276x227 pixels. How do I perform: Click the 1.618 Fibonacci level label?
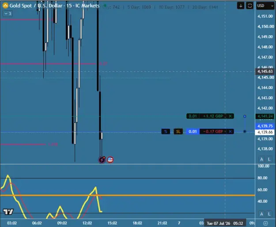[x=53, y=145]
